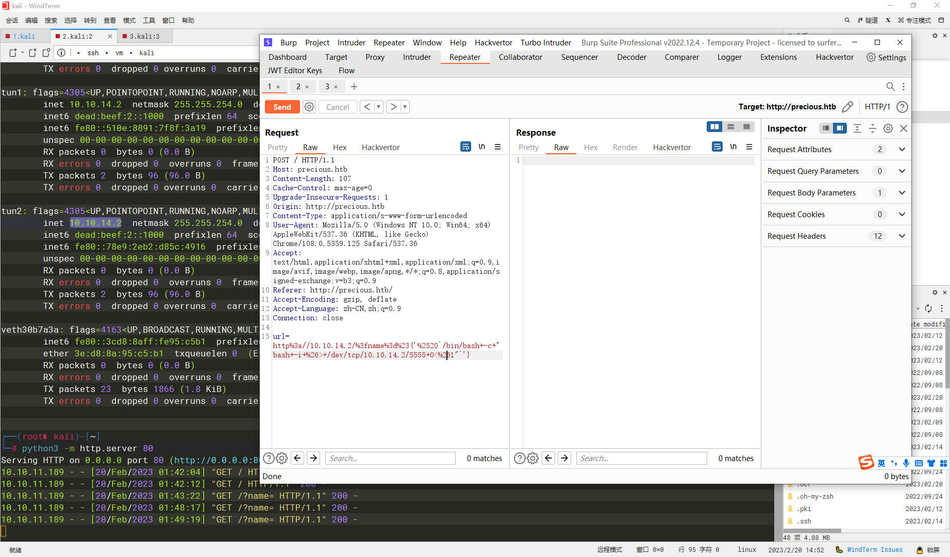Add a new Repeater tab
The width and height of the screenshot is (950, 557).
[x=354, y=87]
